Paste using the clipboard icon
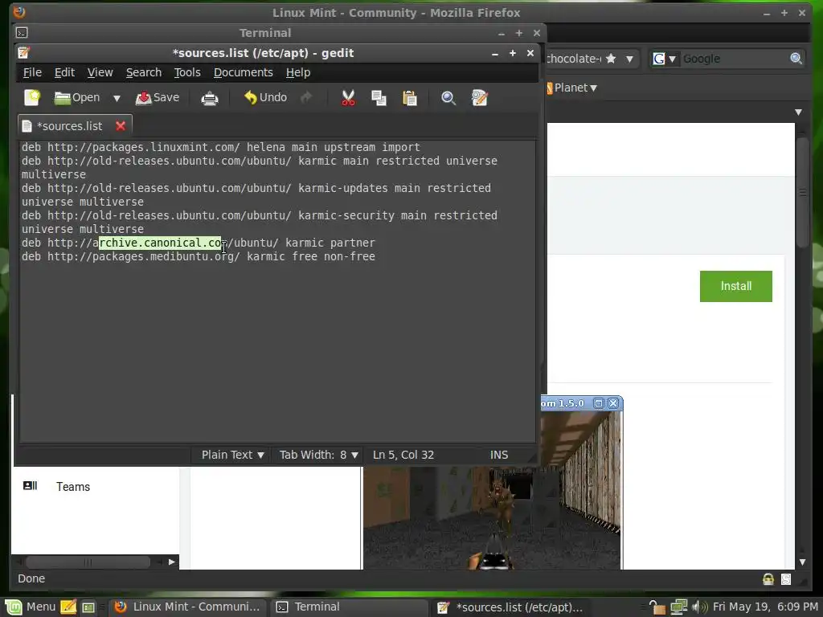 409,98
